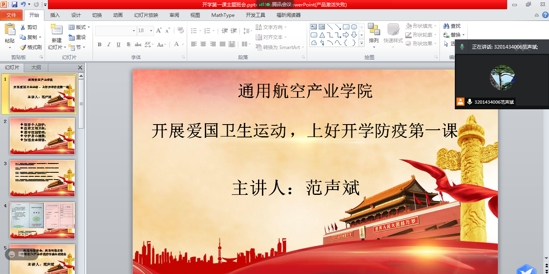Click the clear formatting eraser icon

point(180,31)
